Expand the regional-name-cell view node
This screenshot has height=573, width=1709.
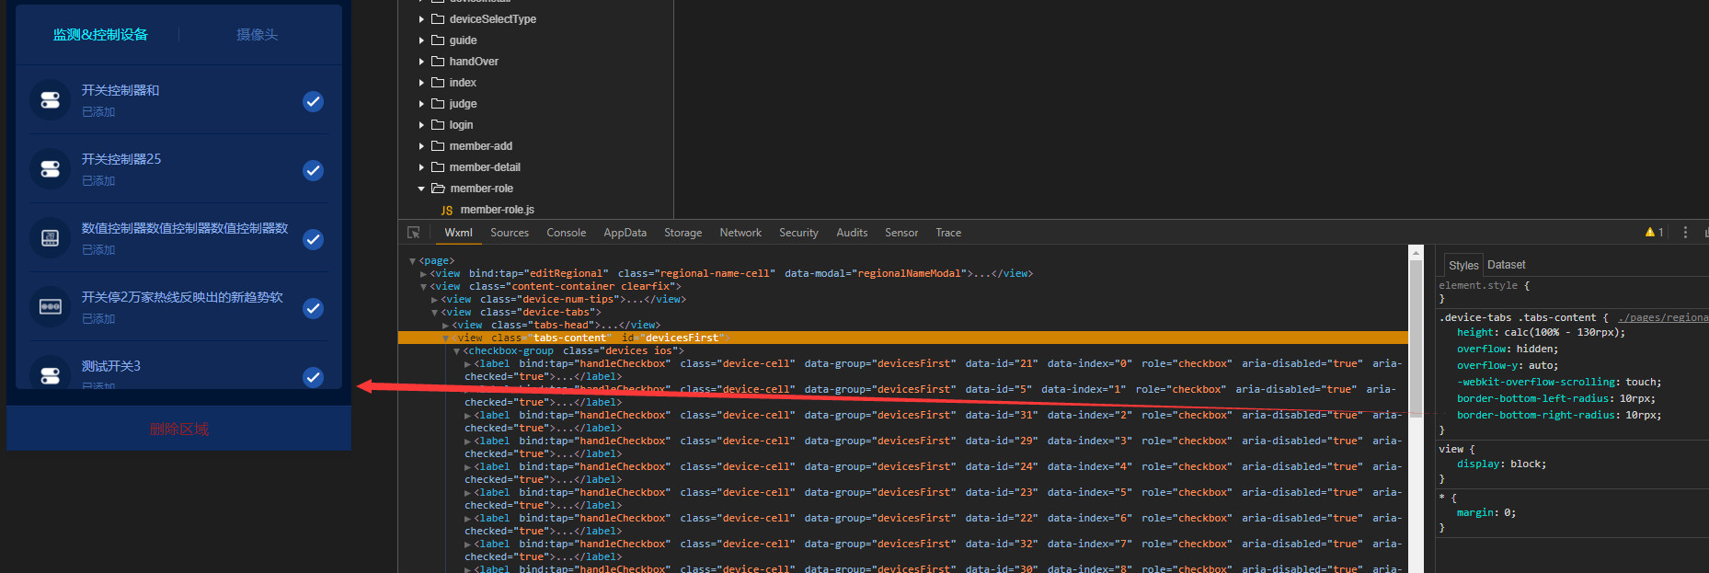coord(423,274)
